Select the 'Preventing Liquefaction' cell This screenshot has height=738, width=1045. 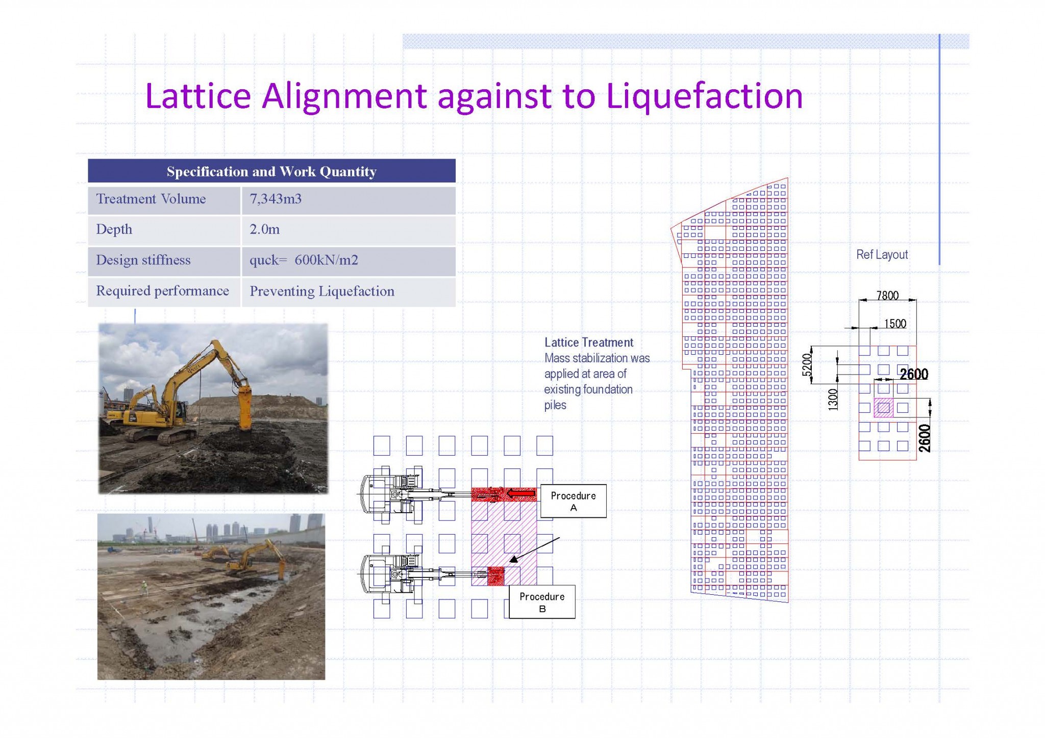click(x=349, y=292)
